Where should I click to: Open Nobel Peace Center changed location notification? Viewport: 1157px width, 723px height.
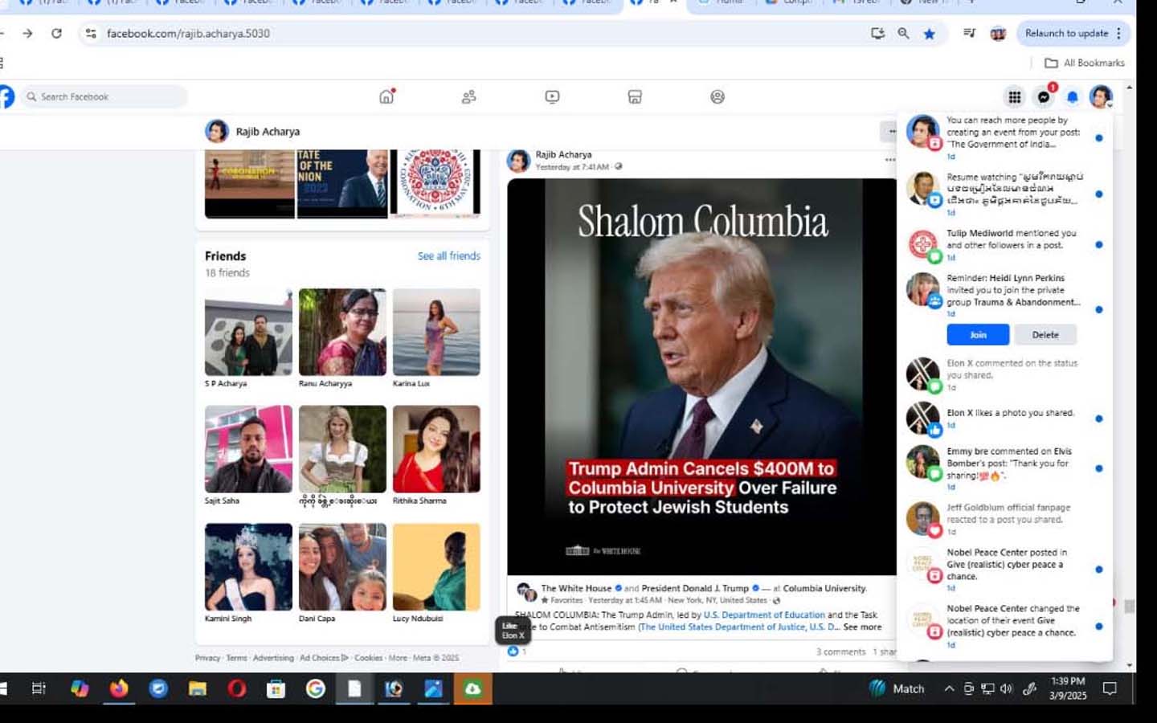(x=1004, y=625)
